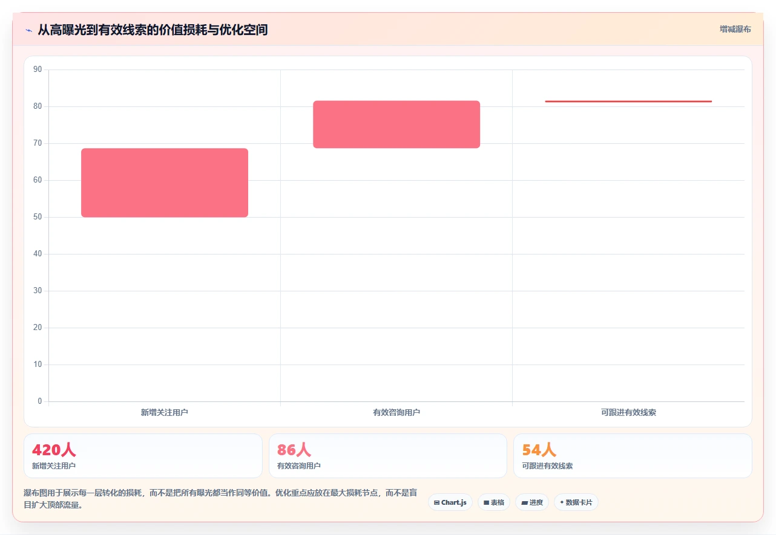Click the 90 y-axis tick label
Image resolution: width=776 pixels, height=535 pixels.
38,70
